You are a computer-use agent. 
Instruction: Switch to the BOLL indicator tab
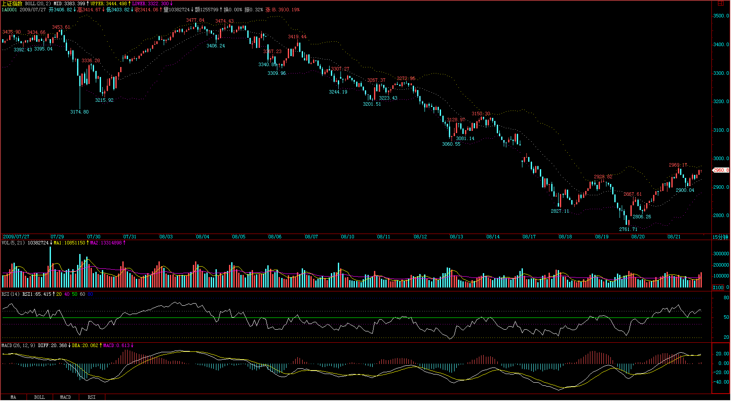tap(39, 398)
